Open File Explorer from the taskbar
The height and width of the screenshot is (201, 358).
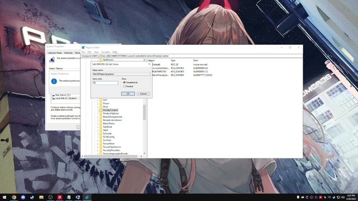[41, 197]
